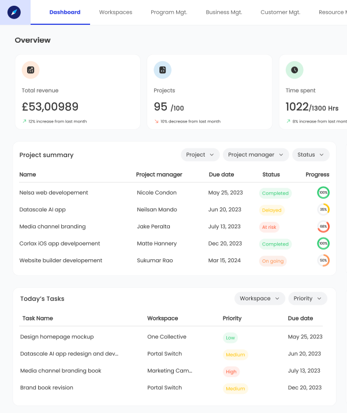Click the On going status badge
Screen dimensions: 347x413
pyautogui.click(x=273, y=261)
